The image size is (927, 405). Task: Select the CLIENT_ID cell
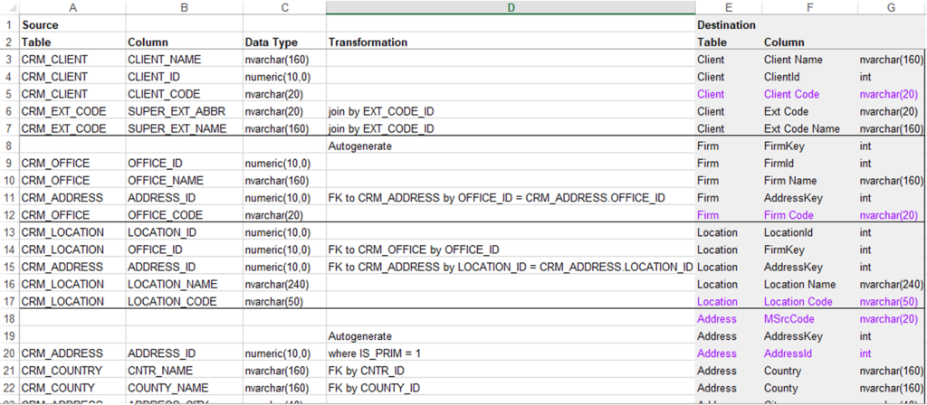click(x=184, y=77)
